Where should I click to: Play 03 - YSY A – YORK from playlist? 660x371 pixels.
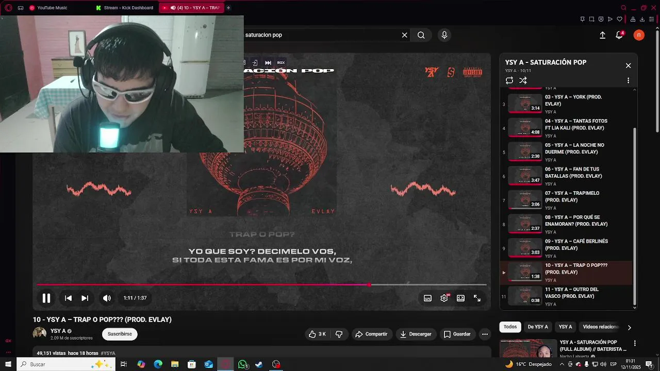point(567,104)
